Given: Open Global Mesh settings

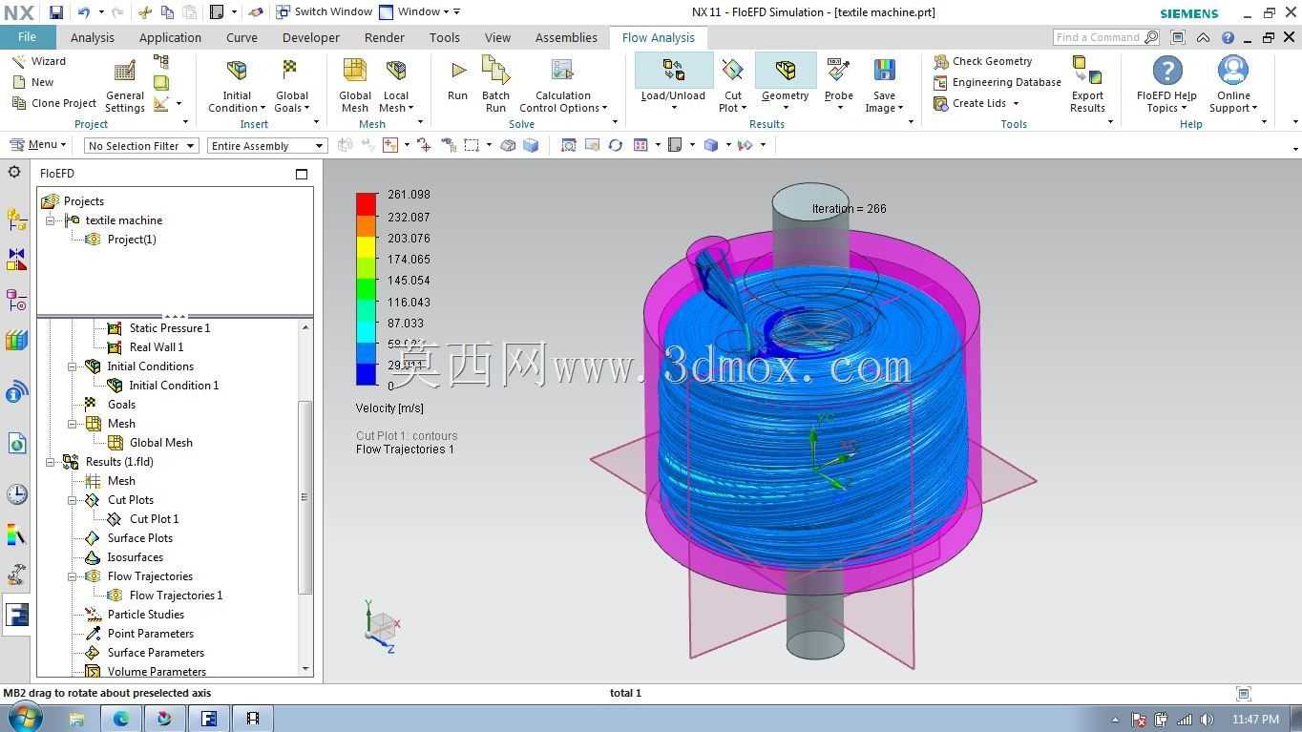Looking at the screenshot, I should [x=355, y=87].
